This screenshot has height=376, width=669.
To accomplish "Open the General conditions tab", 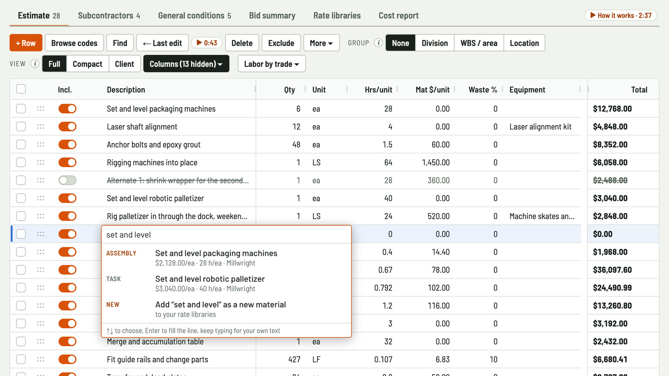I will pos(195,15).
